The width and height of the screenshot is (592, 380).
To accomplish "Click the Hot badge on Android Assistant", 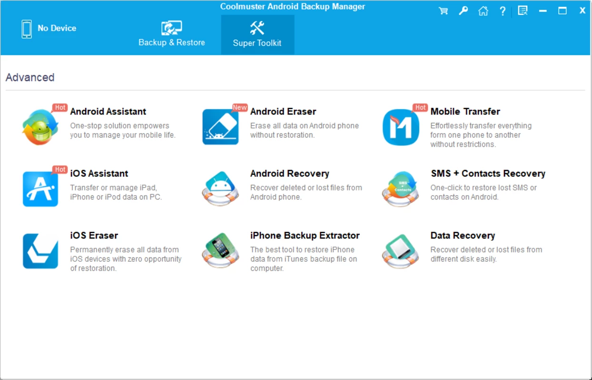I will (59, 108).
